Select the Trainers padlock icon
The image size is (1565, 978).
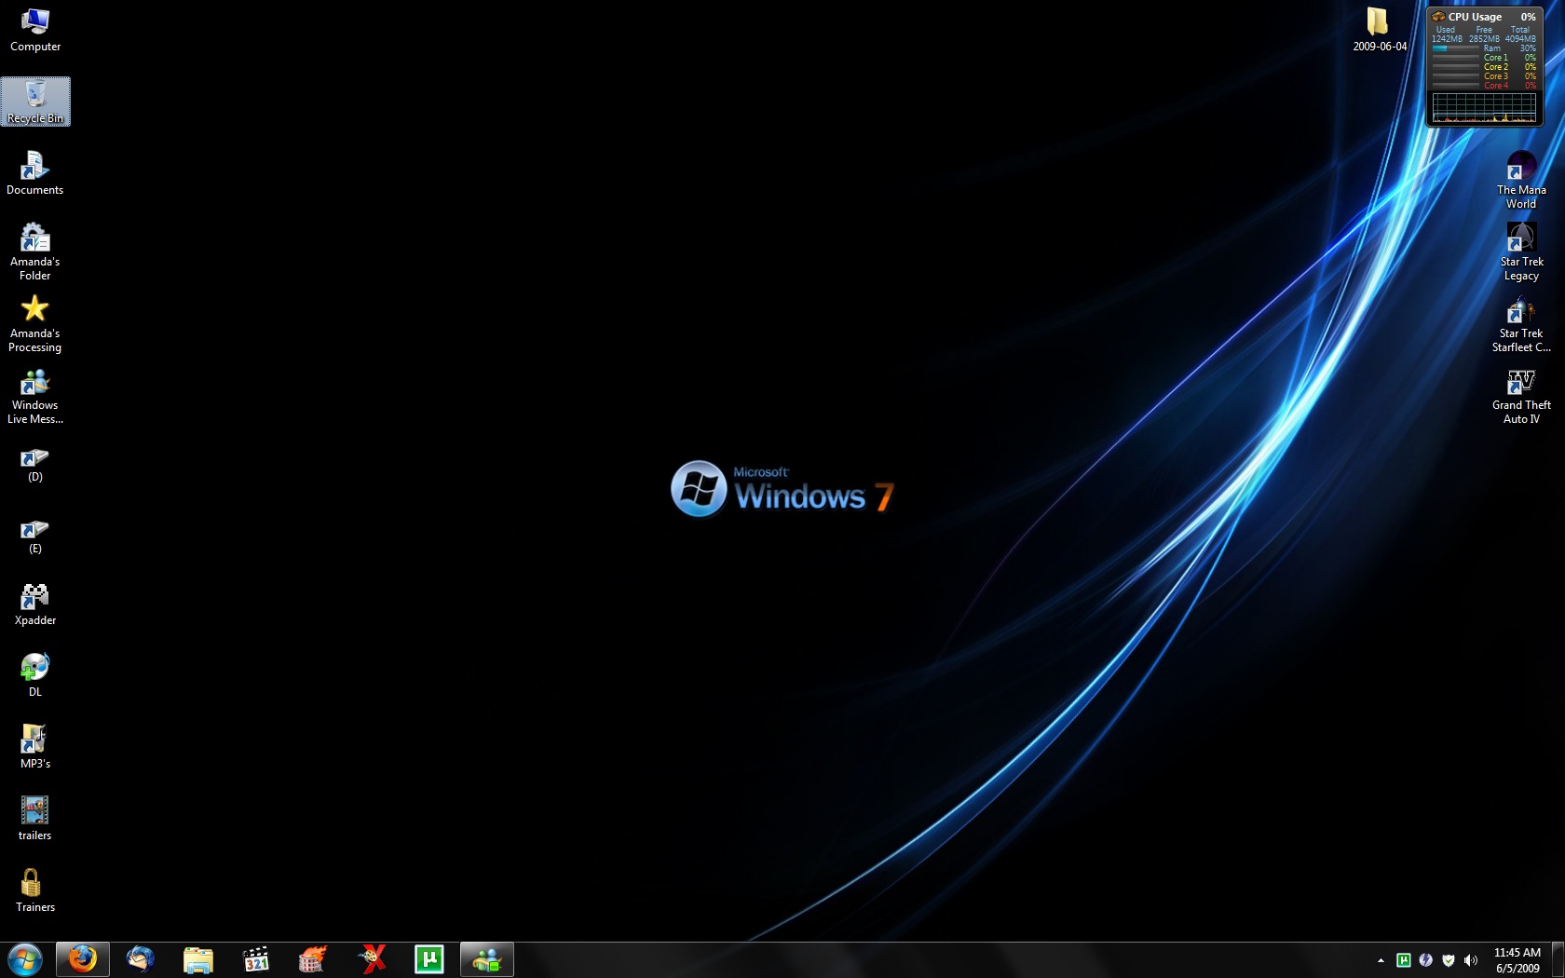34,890
